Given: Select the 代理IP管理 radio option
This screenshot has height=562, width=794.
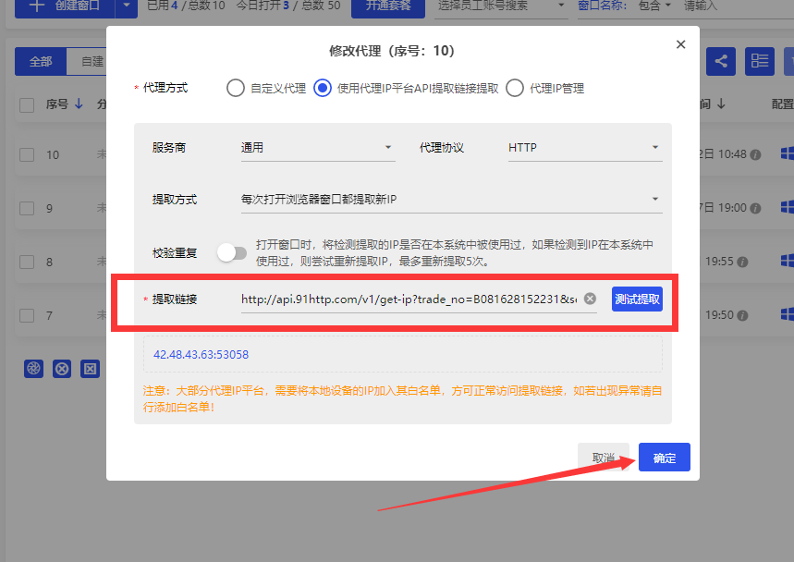Looking at the screenshot, I should pyautogui.click(x=515, y=89).
